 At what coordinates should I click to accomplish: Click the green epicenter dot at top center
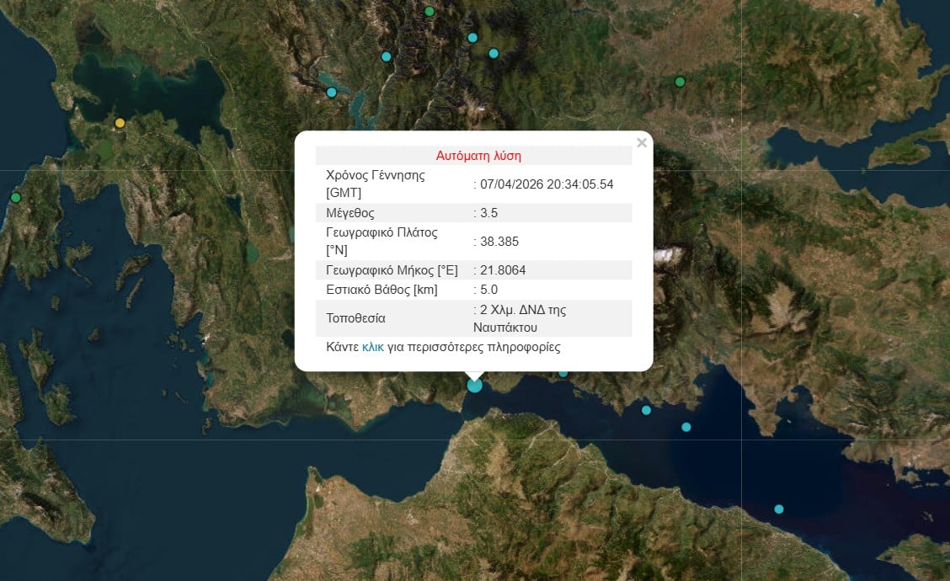429,11
